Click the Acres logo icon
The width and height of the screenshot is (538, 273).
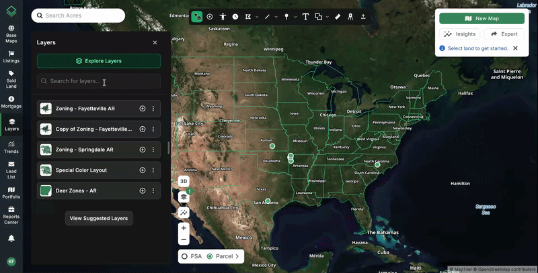coord(11,11)
